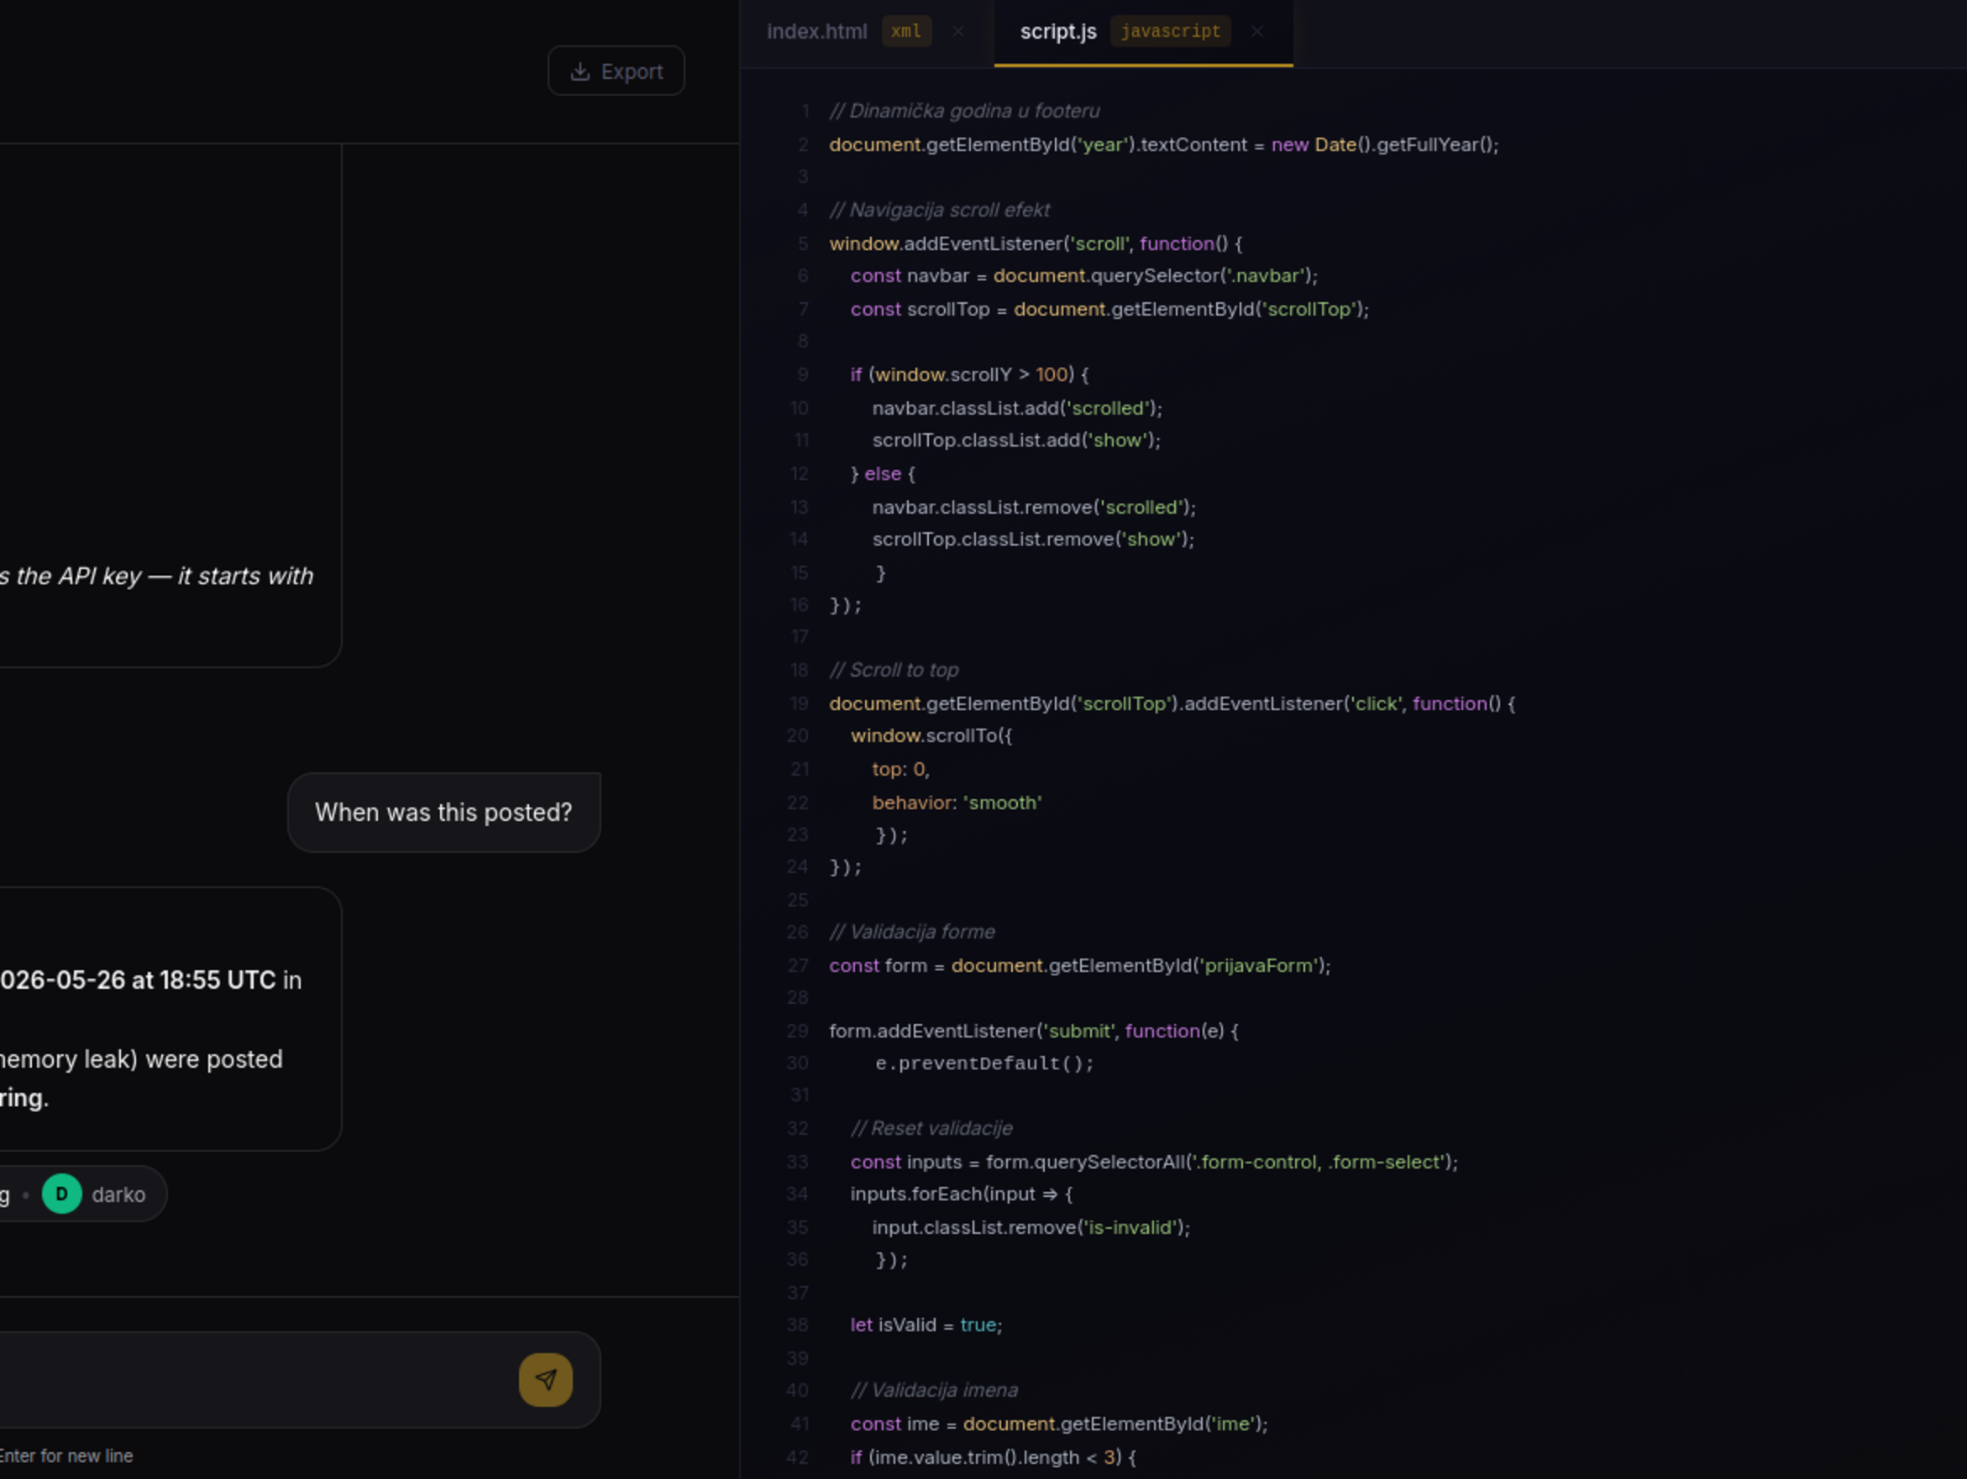The height and width of the screenshot is (1479, 1967).
Task: Send the message with paper-plane button
Action: pos(545,1379)
